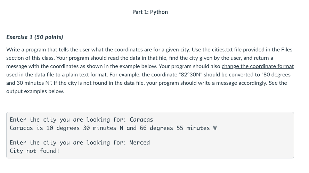Viewport: 309px width, 173px height.
Task: Click the "Exercise 1 (50 points)" title
Action: 35,37
